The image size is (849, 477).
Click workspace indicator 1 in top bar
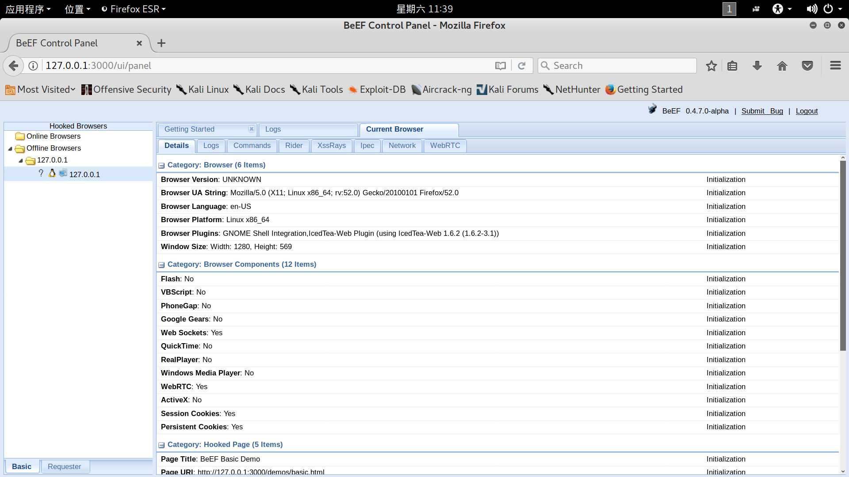pyautogui.click(x=729, y=9)
